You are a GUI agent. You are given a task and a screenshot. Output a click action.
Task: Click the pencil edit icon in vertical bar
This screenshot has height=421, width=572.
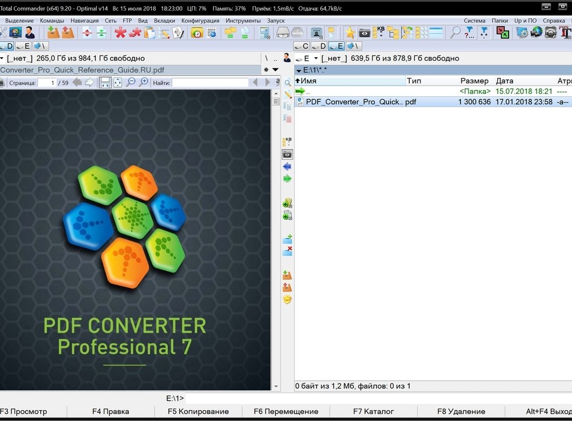(288, 95)
